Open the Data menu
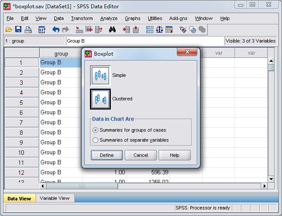This screenshot has height=216, width=282. [x=59, y=18]
